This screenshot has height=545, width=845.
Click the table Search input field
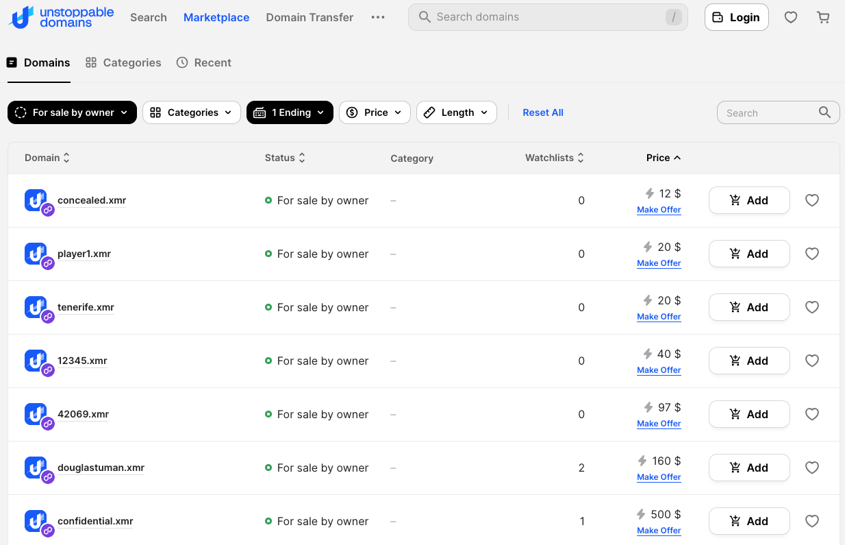778,112
